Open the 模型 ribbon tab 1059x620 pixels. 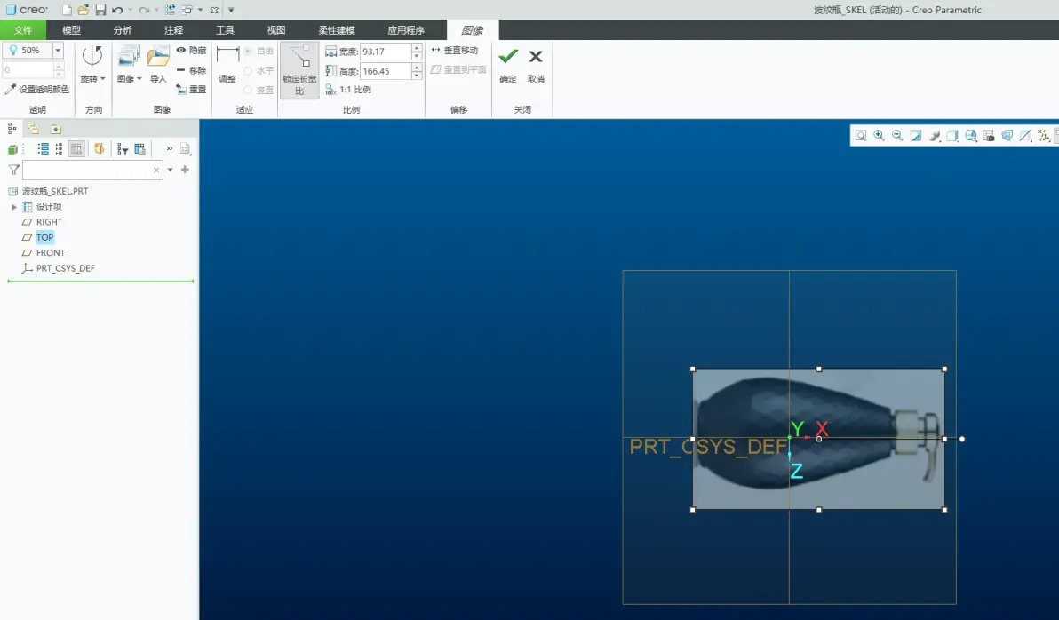(x=71, y=30)
